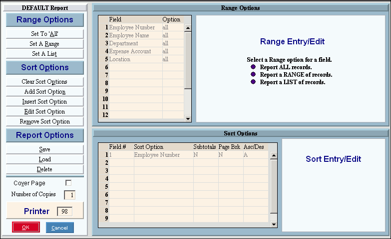Click Remove Sort Option
This screenshot has width=391, height=239.
coord(44,121)
